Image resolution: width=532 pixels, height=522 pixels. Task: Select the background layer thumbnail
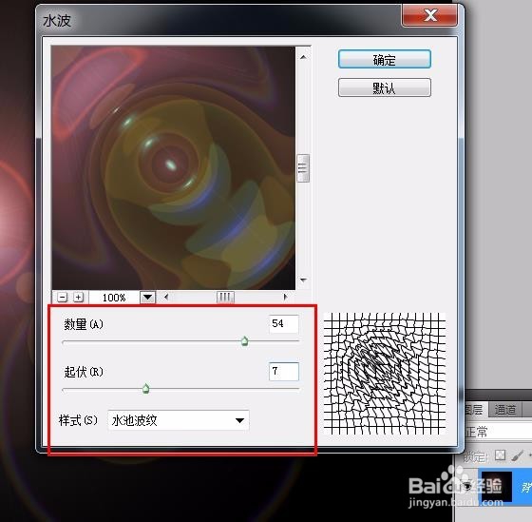coord(496,486)
